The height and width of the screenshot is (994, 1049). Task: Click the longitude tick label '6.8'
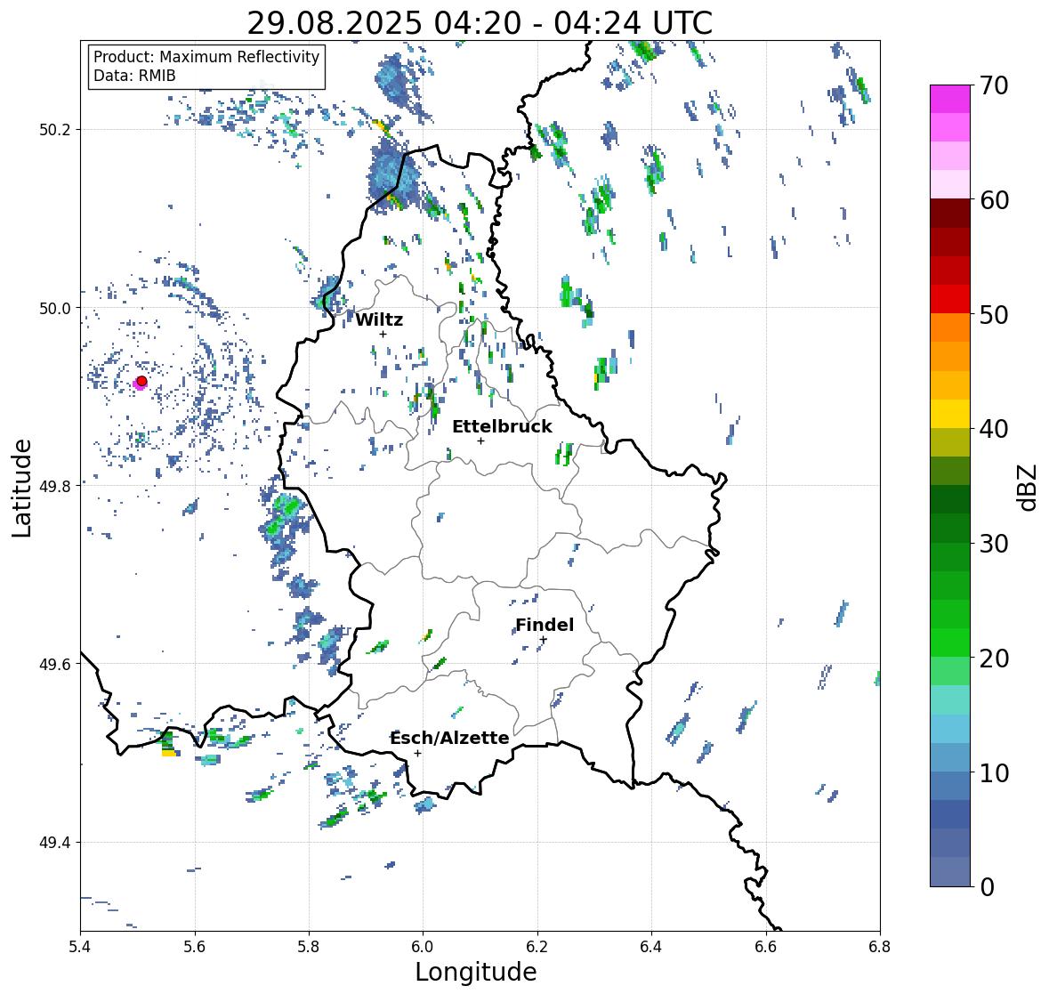click(880, 946)
